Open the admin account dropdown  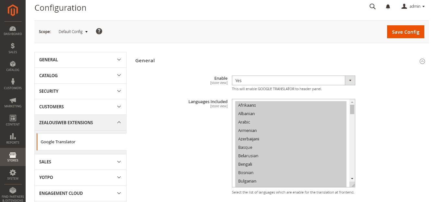413,6
